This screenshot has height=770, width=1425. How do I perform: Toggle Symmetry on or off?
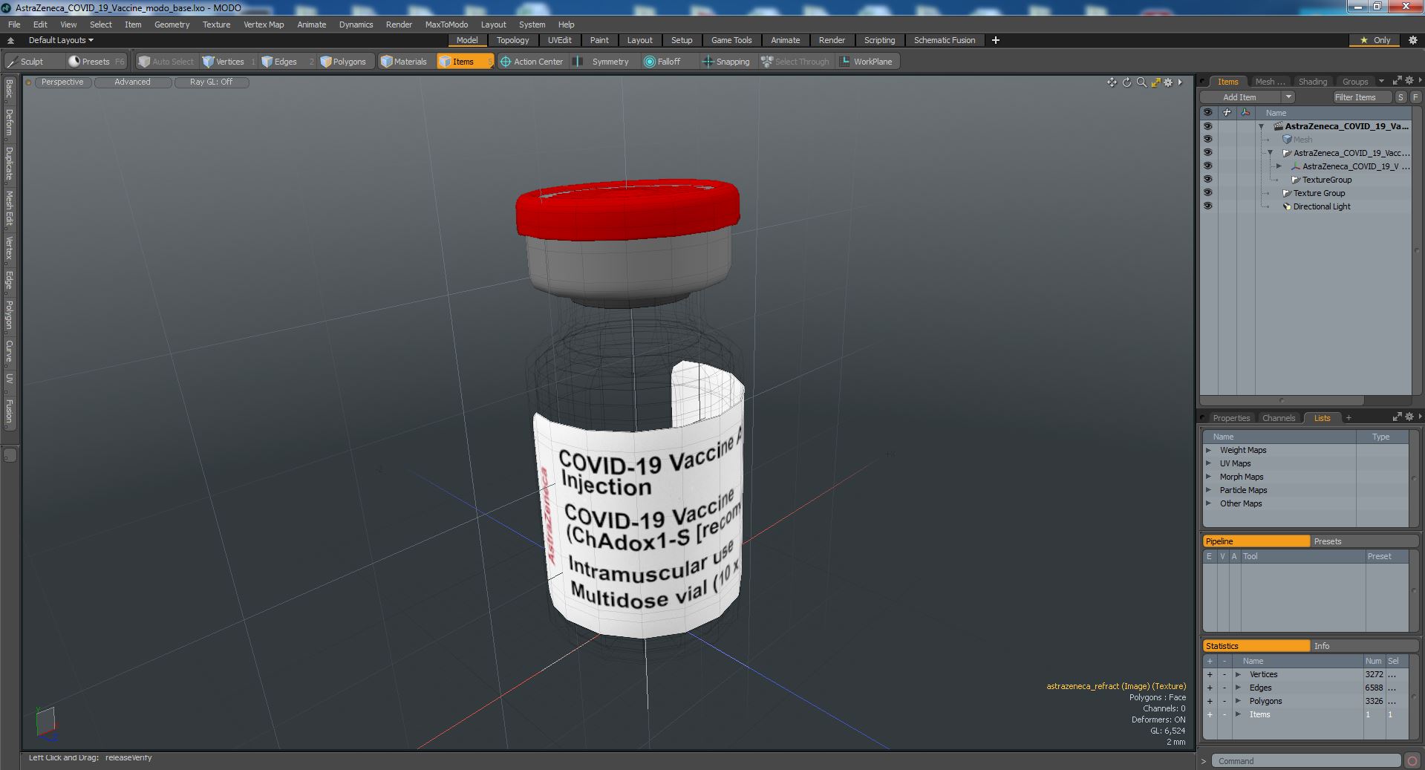(604, 62)
